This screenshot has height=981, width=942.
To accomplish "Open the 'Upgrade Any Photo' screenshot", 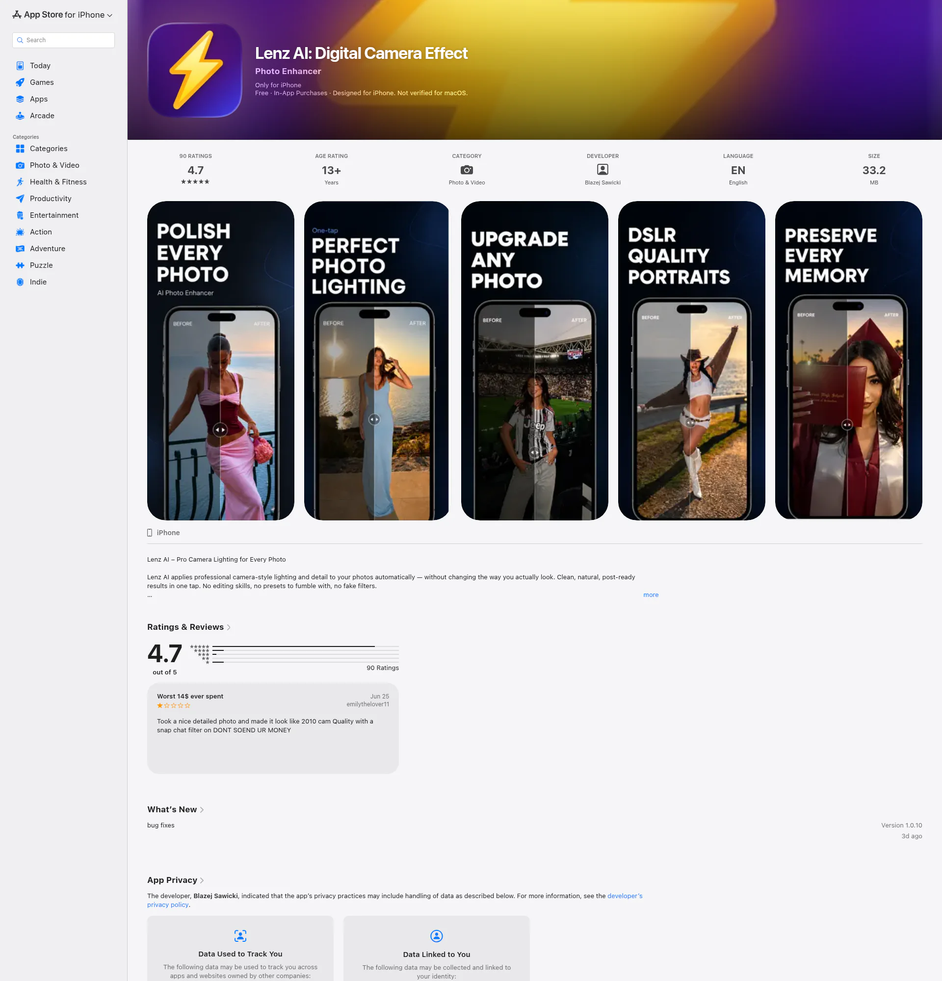I will click(535, 361).
